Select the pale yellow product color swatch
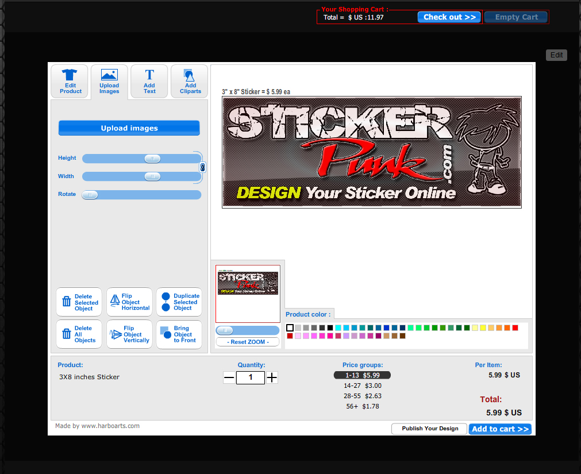 pyautogui.click(x=475, y=327)
